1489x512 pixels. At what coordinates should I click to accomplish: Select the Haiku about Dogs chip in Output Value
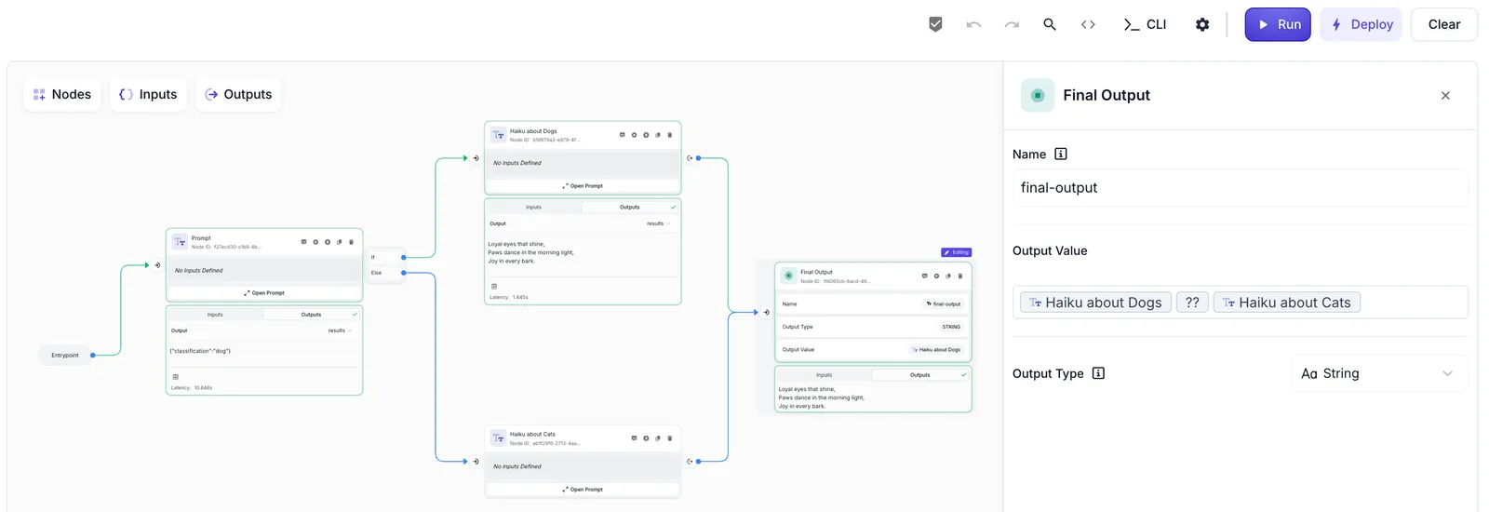click(1095, 303)
